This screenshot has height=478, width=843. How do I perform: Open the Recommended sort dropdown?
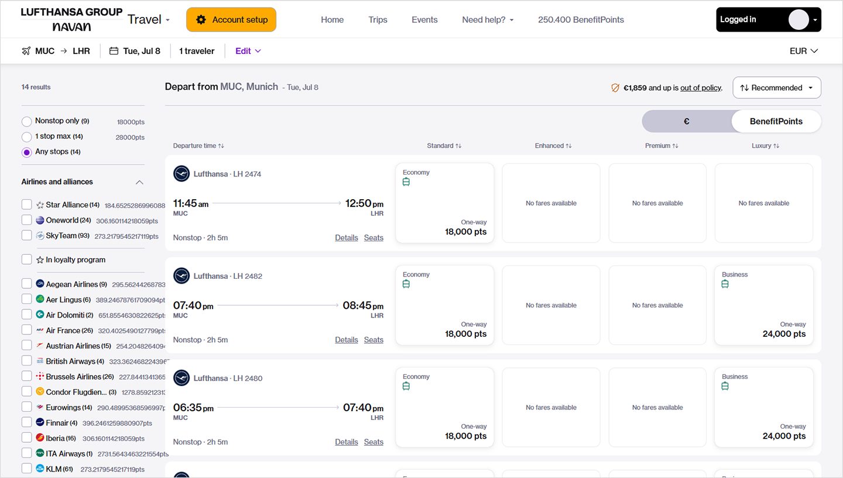point(776,88)
